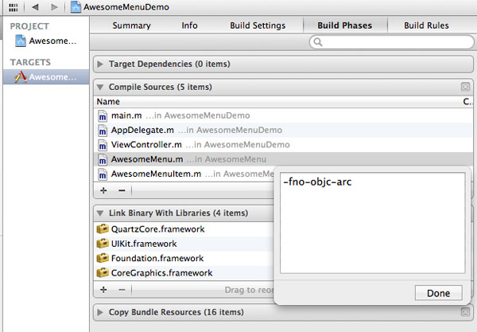Viewport: 477px width, 332px height.
Task: Open the Build Rules tab
Action: pos(426,25)
